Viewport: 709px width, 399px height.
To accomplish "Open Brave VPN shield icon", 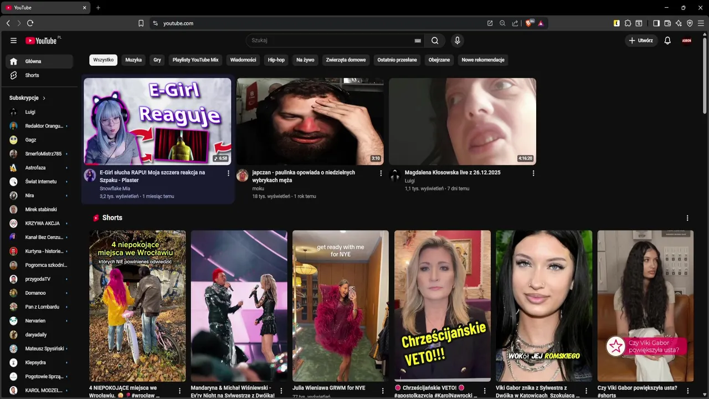I will (x=690, y=23).
